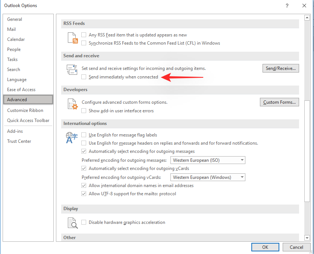Switch to the Tasks category
This screenshot has width=314, height=254.
[28, 59]
